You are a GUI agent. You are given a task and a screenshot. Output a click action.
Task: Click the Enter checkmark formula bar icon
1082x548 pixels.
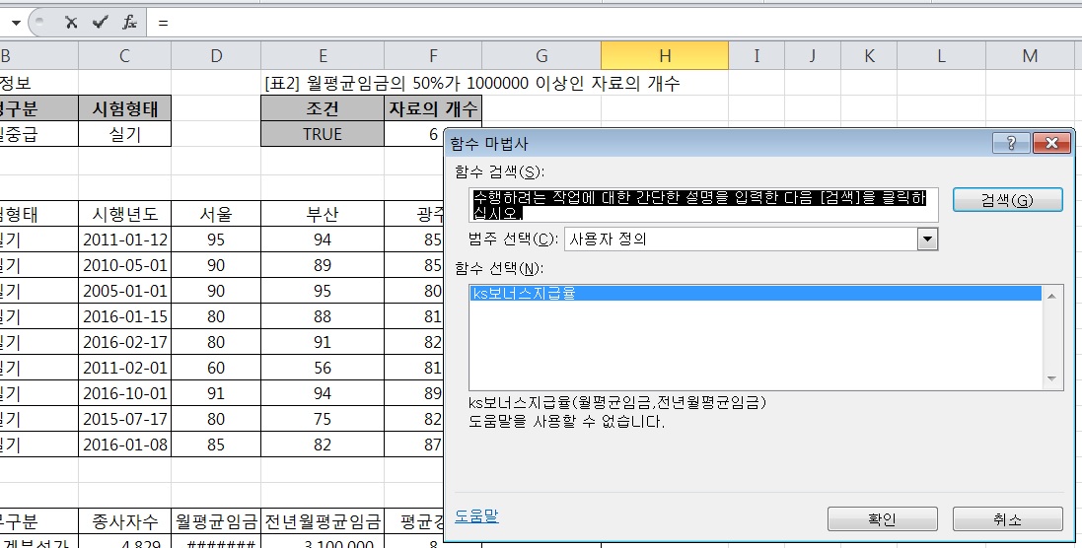(x=100, y=22)
